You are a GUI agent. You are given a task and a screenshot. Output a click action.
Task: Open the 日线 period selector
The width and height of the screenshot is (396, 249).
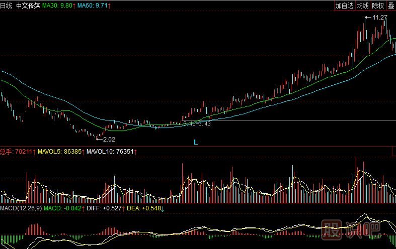[6, 6]
